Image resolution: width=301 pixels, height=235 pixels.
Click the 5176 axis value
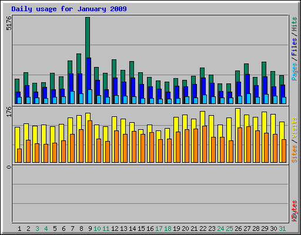click(x=9, y=23)
